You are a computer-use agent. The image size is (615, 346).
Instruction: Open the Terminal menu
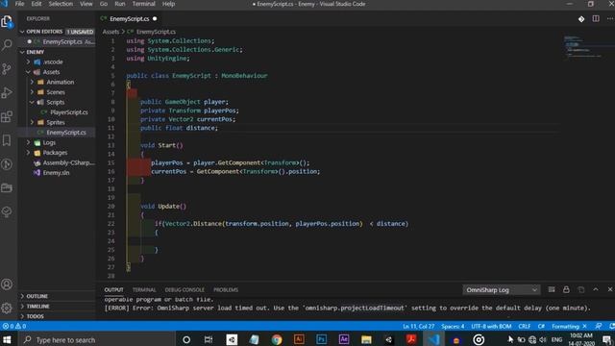[x=143, y=4]
